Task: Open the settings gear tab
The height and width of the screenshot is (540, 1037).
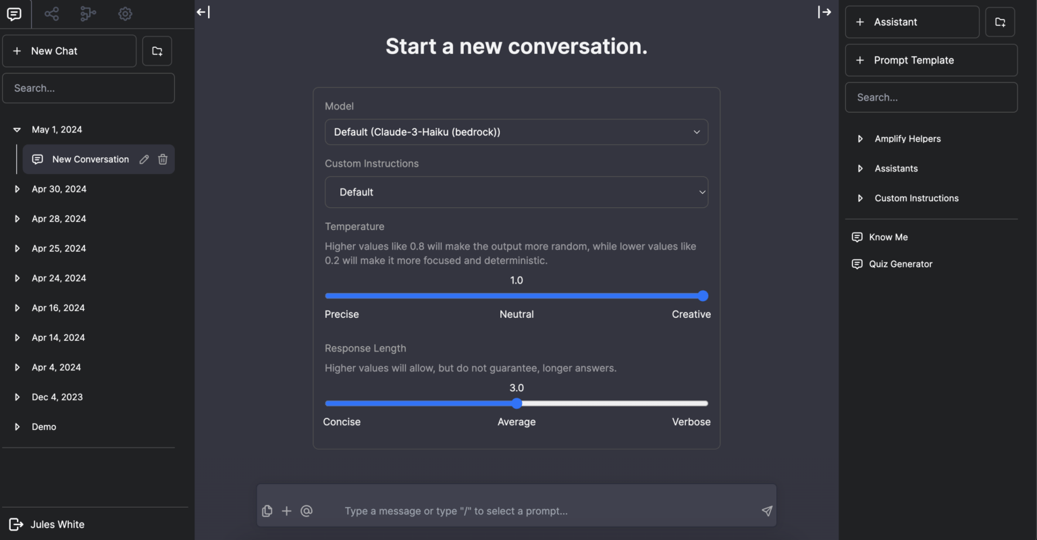Action: pyautogui.click(x=125, y=13)
